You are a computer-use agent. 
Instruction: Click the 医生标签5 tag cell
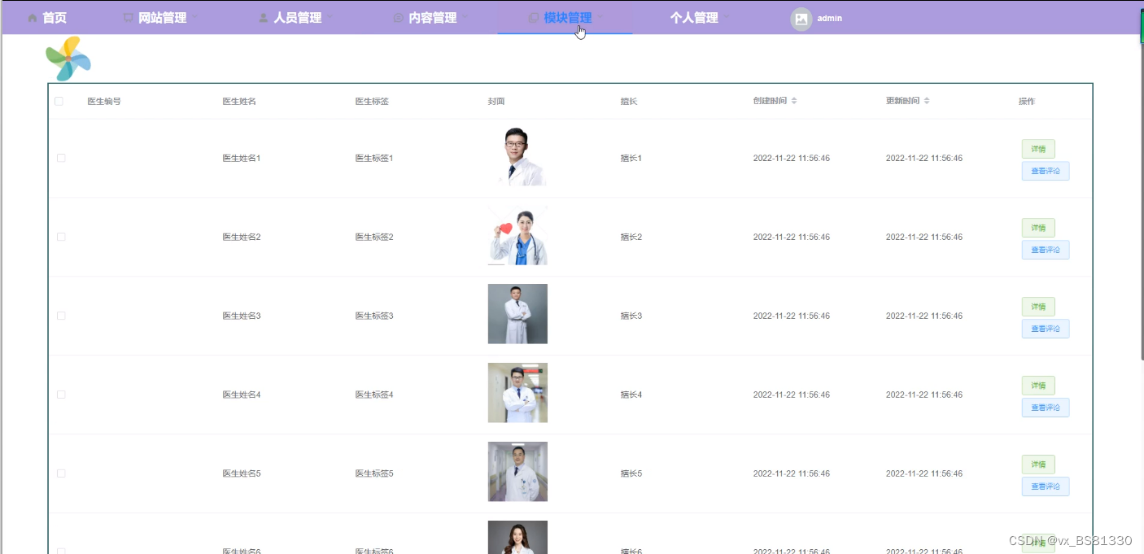coord(374,473)
